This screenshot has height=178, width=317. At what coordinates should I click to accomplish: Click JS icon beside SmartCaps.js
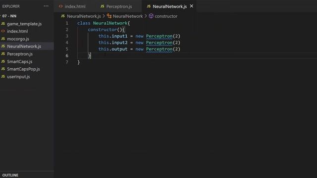(3, 61)
